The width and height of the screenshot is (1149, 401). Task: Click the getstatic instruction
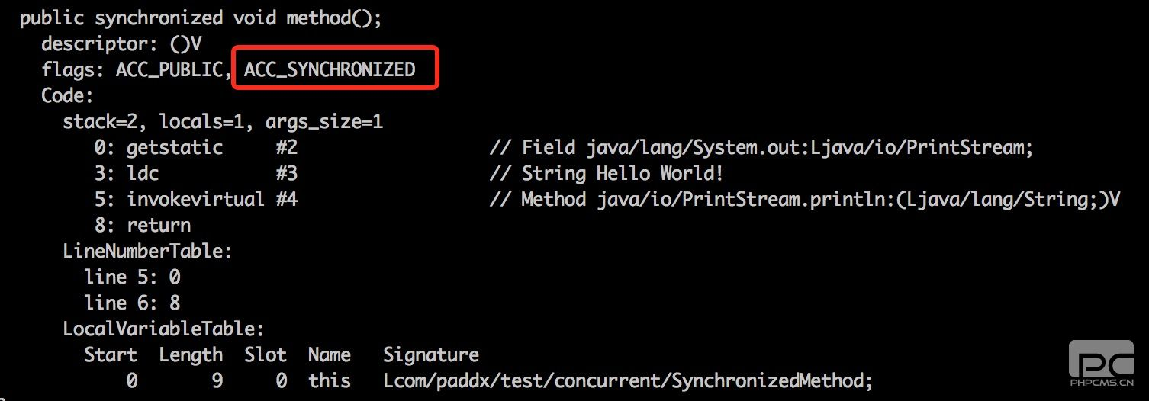tap(175, 147)
